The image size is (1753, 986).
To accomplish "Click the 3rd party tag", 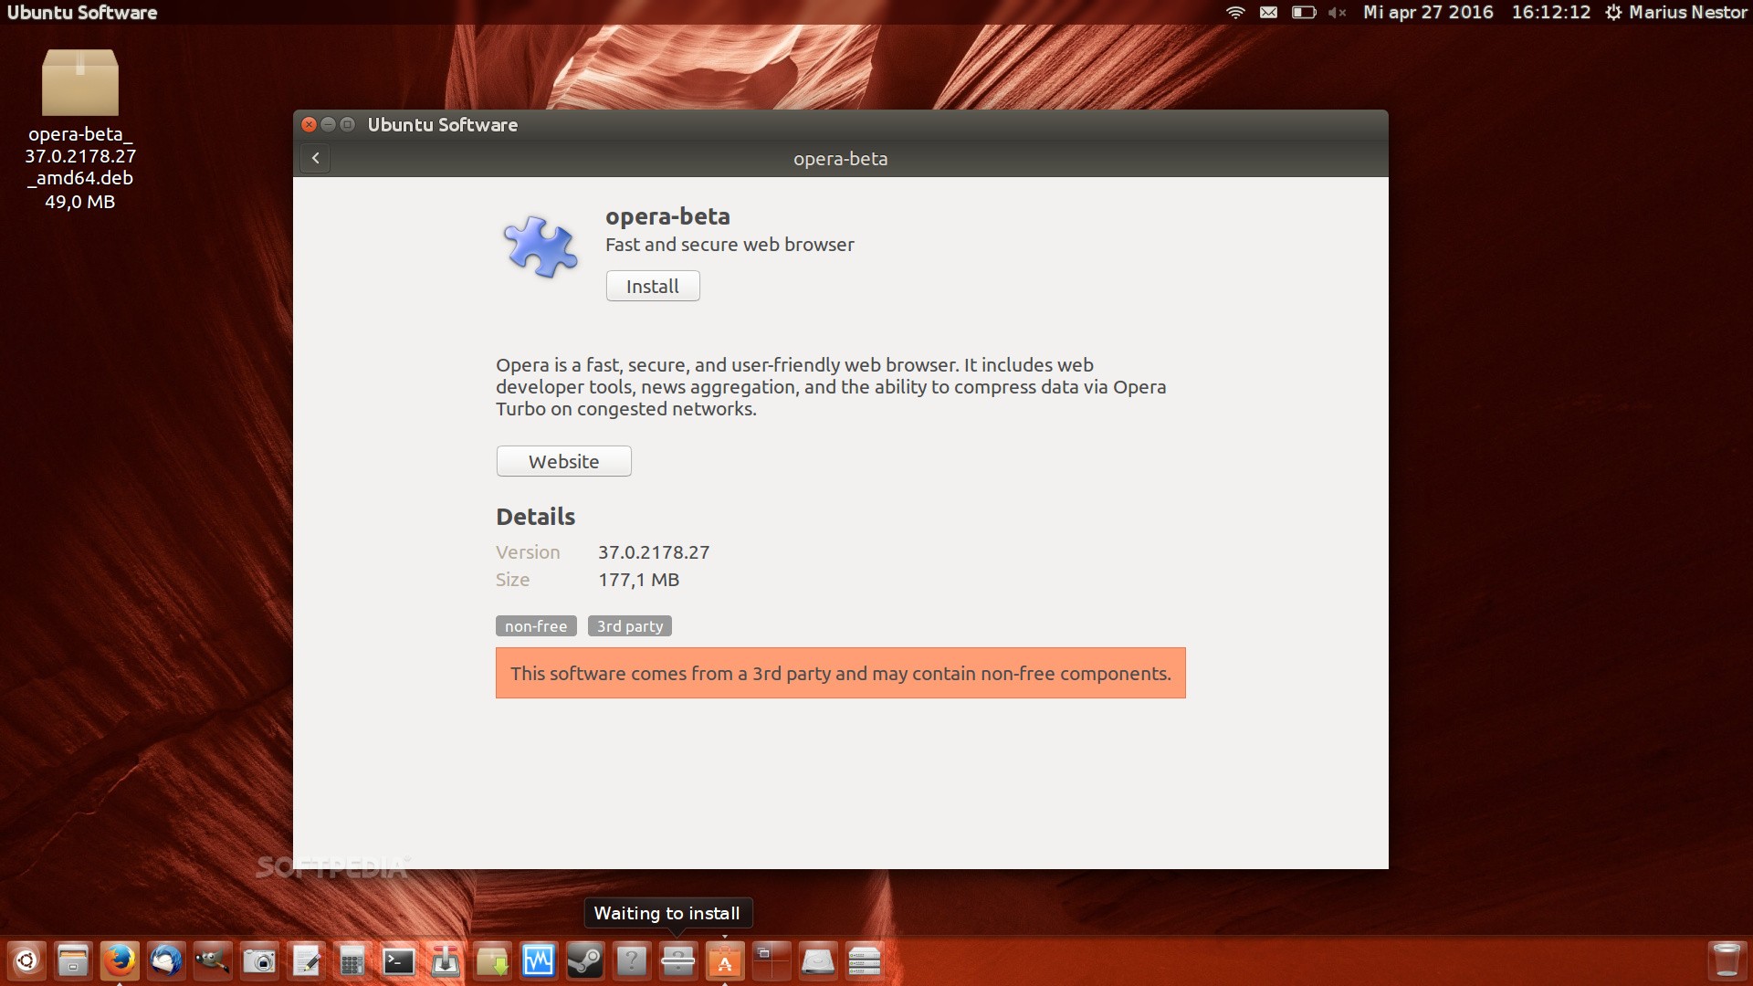I will click(x=630, y=626).
